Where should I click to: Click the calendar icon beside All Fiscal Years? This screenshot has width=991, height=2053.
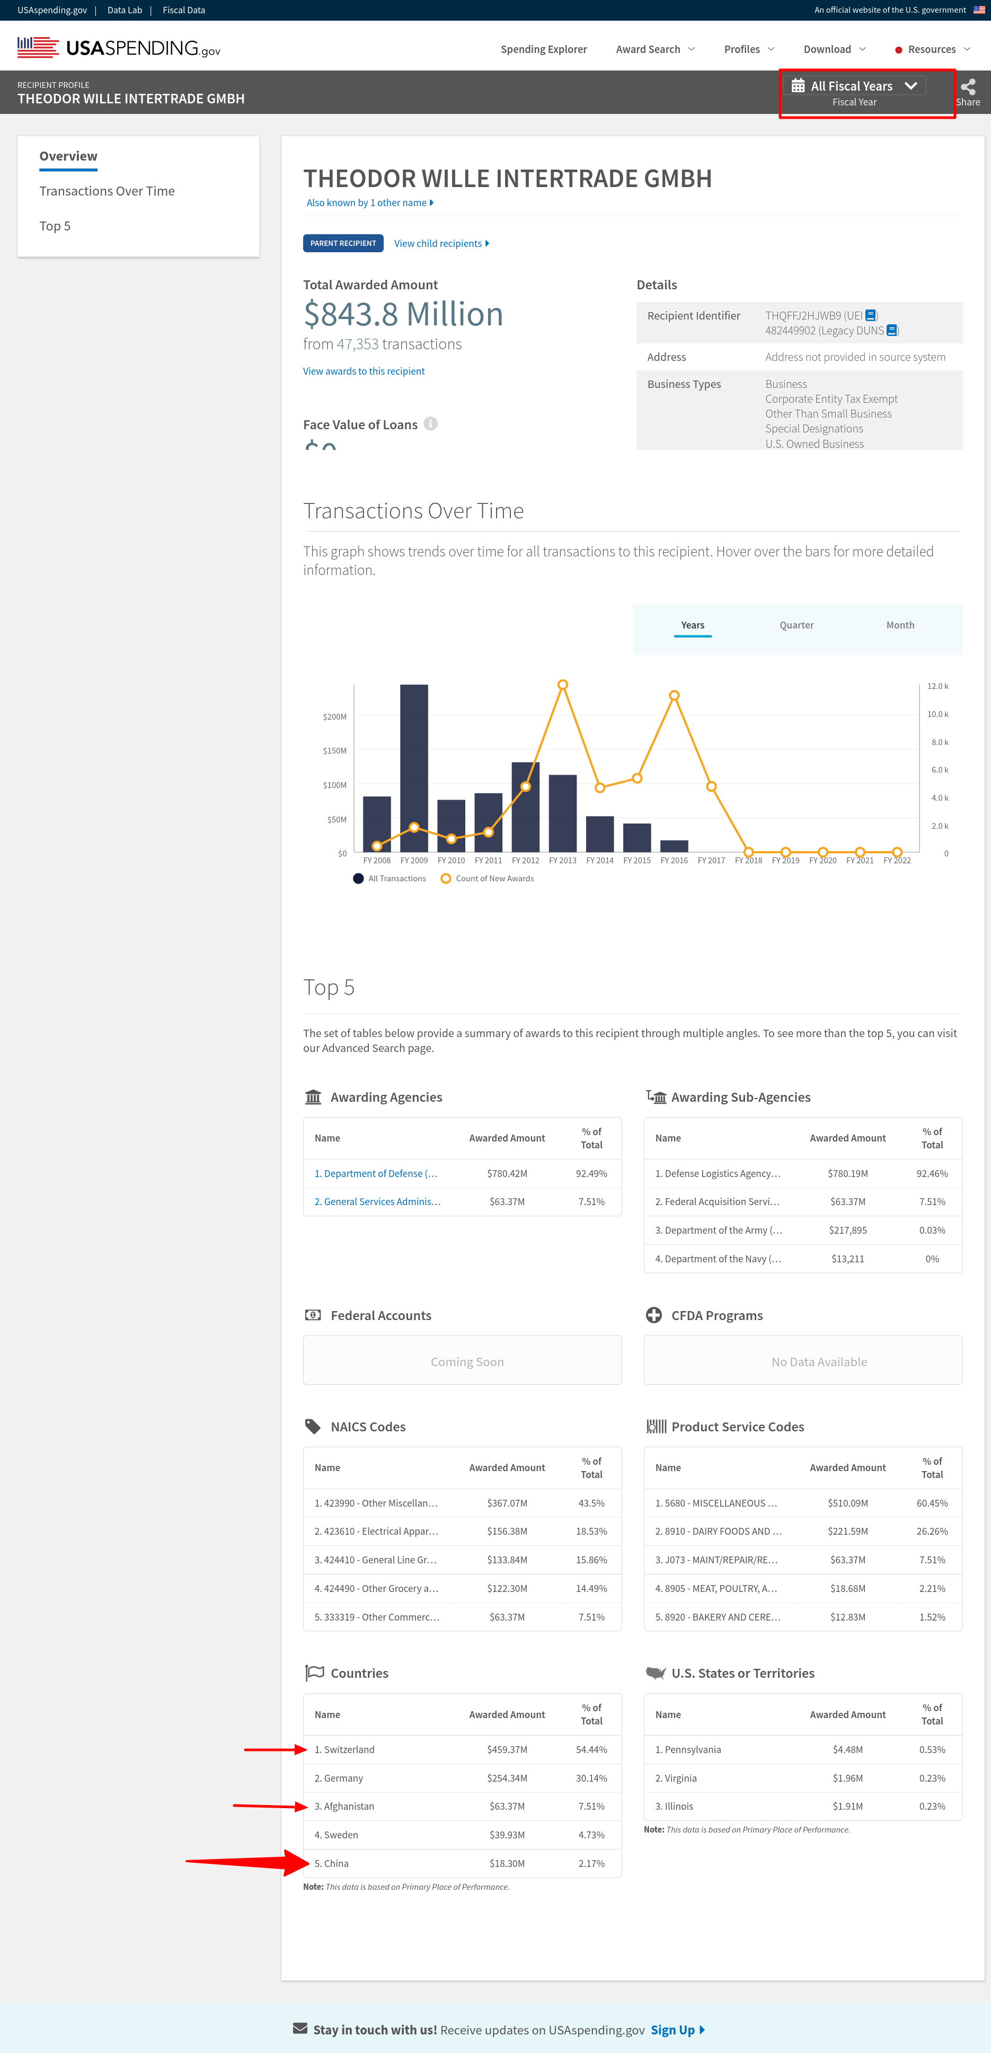pyautogui.click(x=797, y=85)
